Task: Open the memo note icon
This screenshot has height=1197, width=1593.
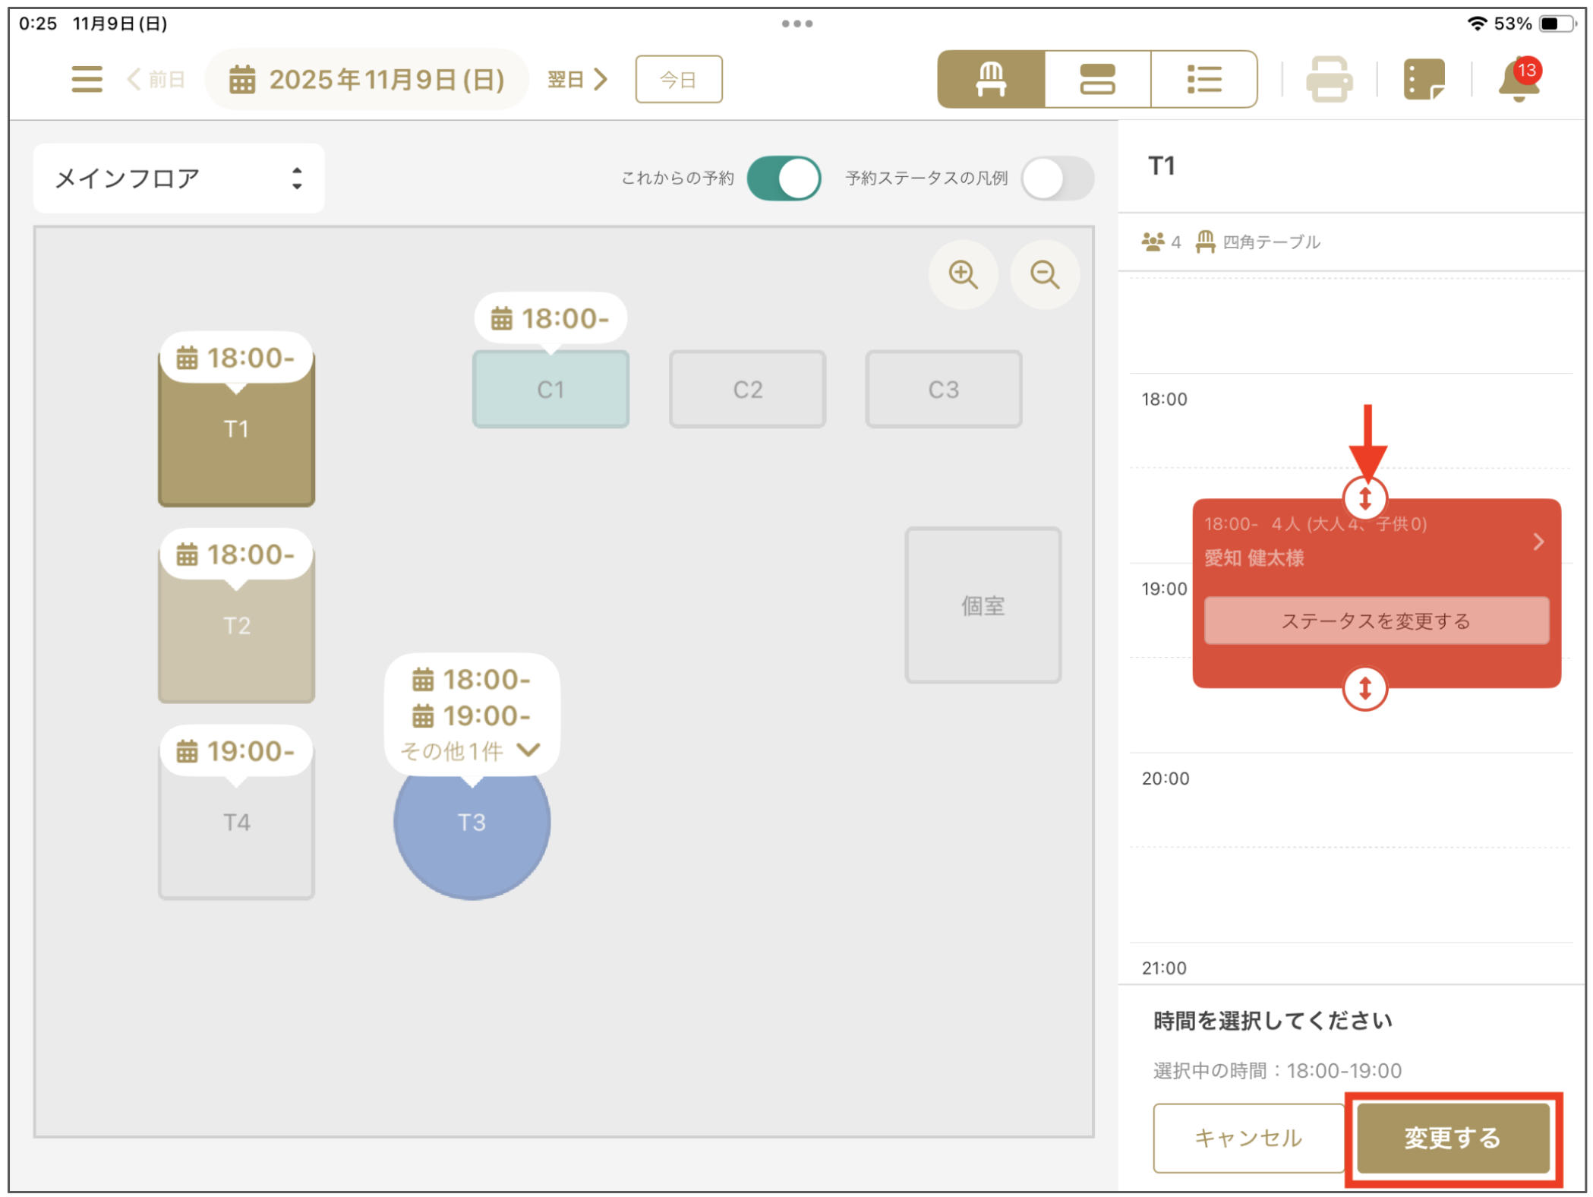Action: point(1423,79)
